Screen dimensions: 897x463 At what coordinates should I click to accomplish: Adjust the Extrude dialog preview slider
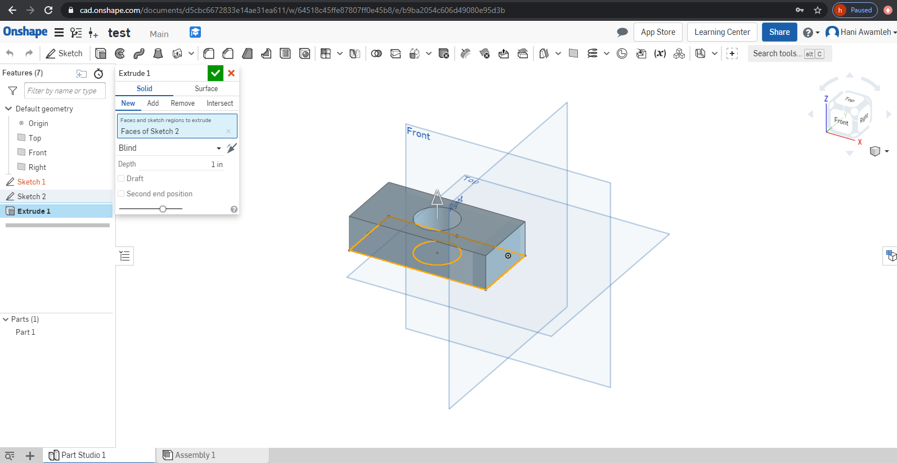tap(163, 209)
